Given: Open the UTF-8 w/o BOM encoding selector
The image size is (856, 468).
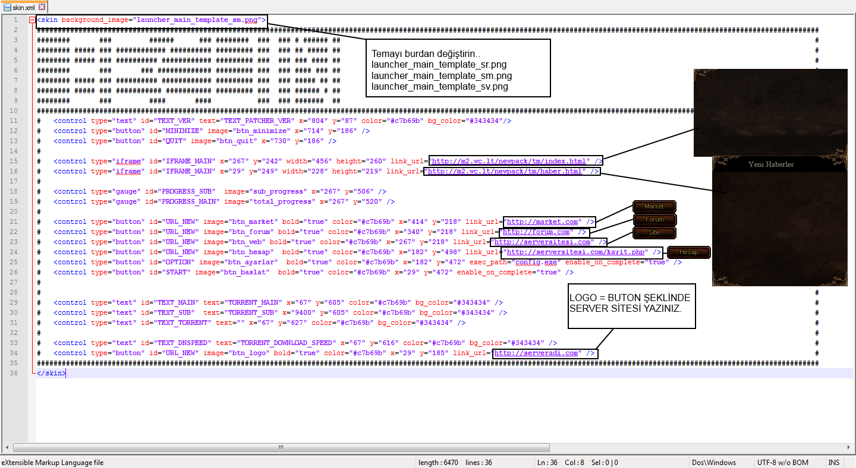Looking at the screenshot, I should pos(783,463).
